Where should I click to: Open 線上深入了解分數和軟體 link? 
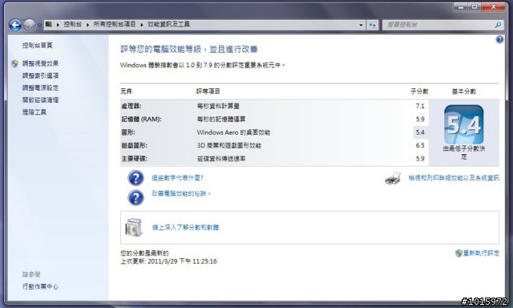pyautogui.click(x=185, y=227)
